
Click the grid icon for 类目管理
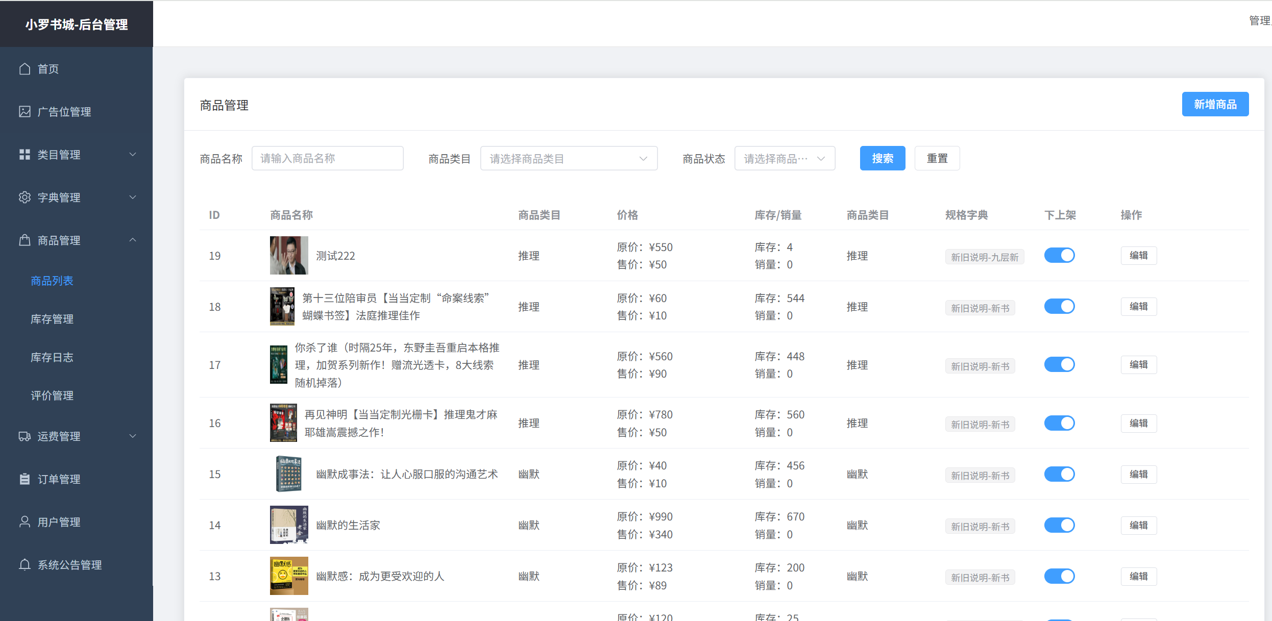tap(25, 155)
